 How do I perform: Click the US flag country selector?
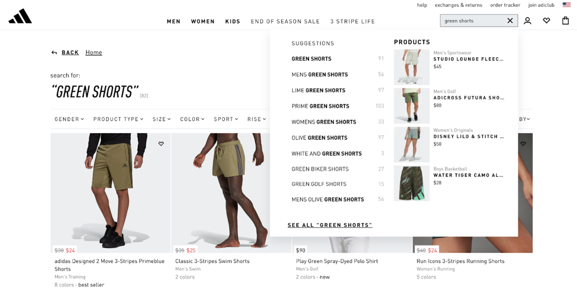coord(566,5)
